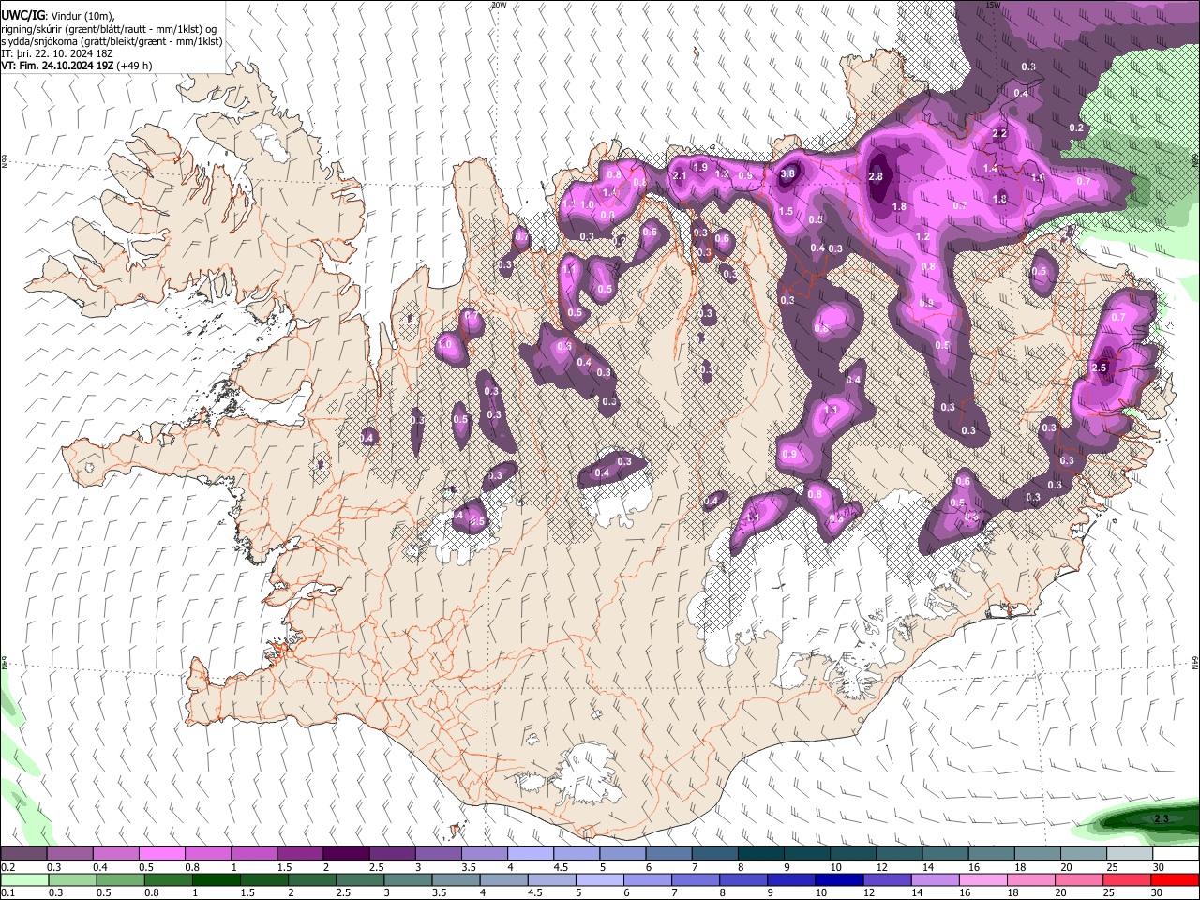Image resolution: width=1200 pixels, height=900 pixels.
Task: Select the dark teal swatch between 8 and 9 in the top legend row
Action: pyautogui.click(x=761, y=854)
